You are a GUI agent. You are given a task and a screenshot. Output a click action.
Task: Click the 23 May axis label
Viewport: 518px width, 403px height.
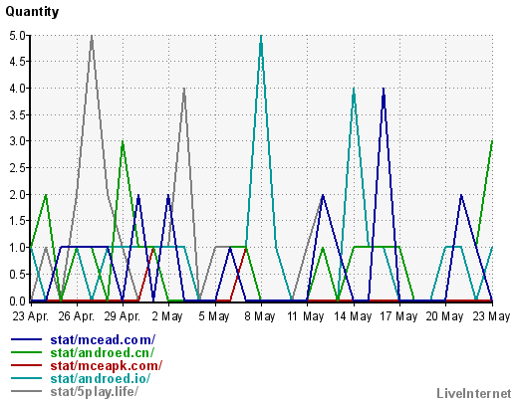(x=491, y=316)
